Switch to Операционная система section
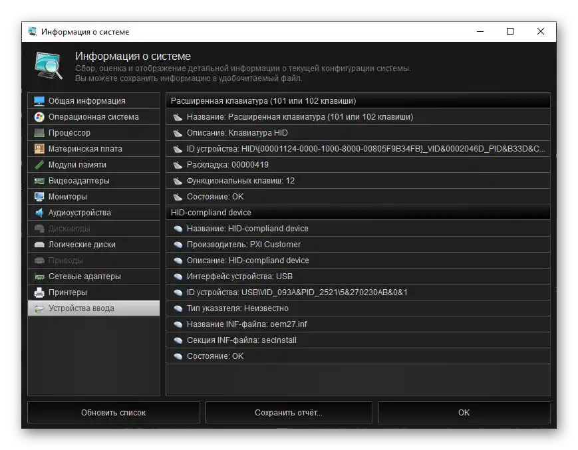The width and height of the screenshot is (578, 450). pos(94,117)
